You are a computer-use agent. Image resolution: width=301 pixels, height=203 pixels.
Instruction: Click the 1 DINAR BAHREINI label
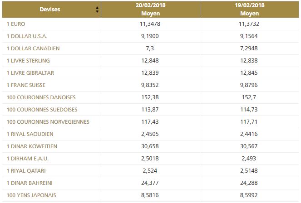(30, 183)
